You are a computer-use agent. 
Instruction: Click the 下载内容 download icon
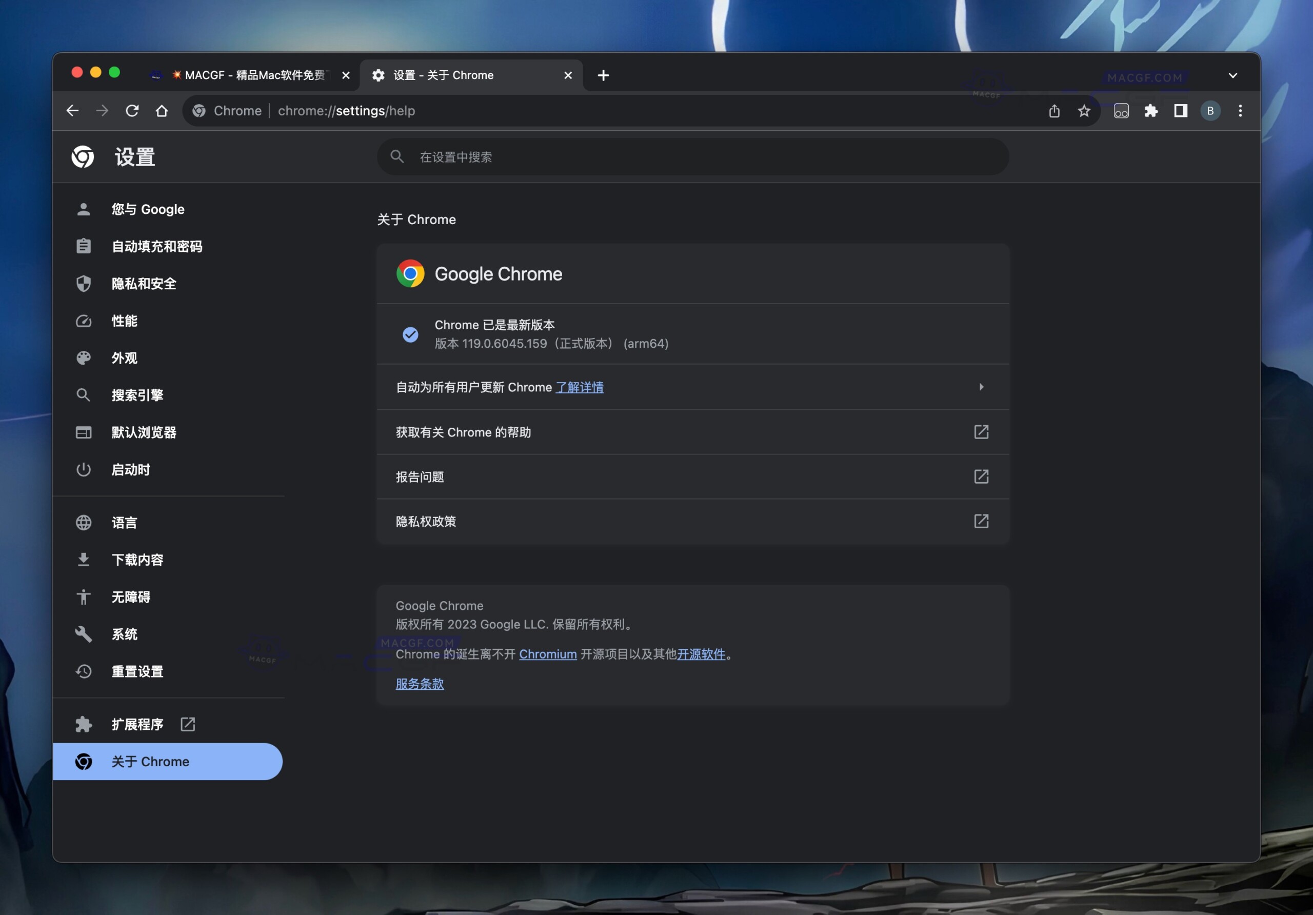click(84, 559)
